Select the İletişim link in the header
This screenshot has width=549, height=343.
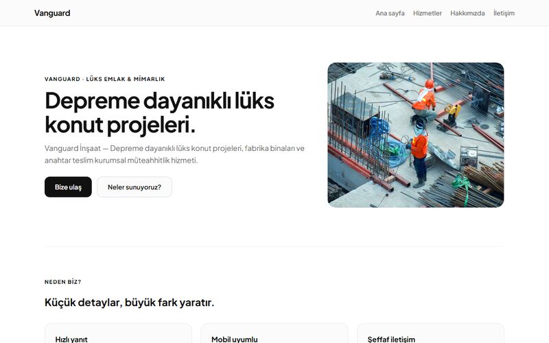[504, 13]
